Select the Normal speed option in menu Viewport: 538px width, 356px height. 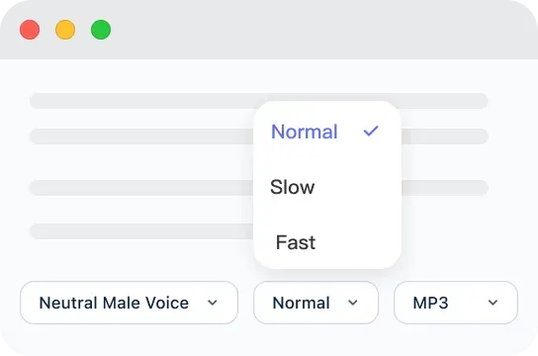pyautogui.click(x=327, y=132)
